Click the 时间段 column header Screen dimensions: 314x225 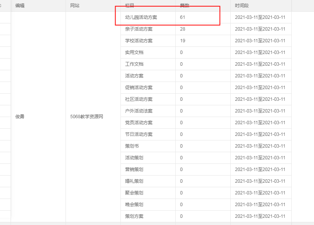[x=242, y=6]
